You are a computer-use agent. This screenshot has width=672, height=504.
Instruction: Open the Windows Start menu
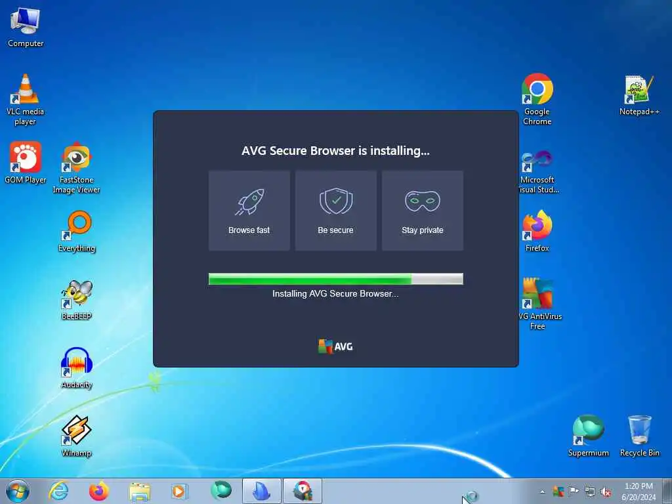click(x=18, y=491)
